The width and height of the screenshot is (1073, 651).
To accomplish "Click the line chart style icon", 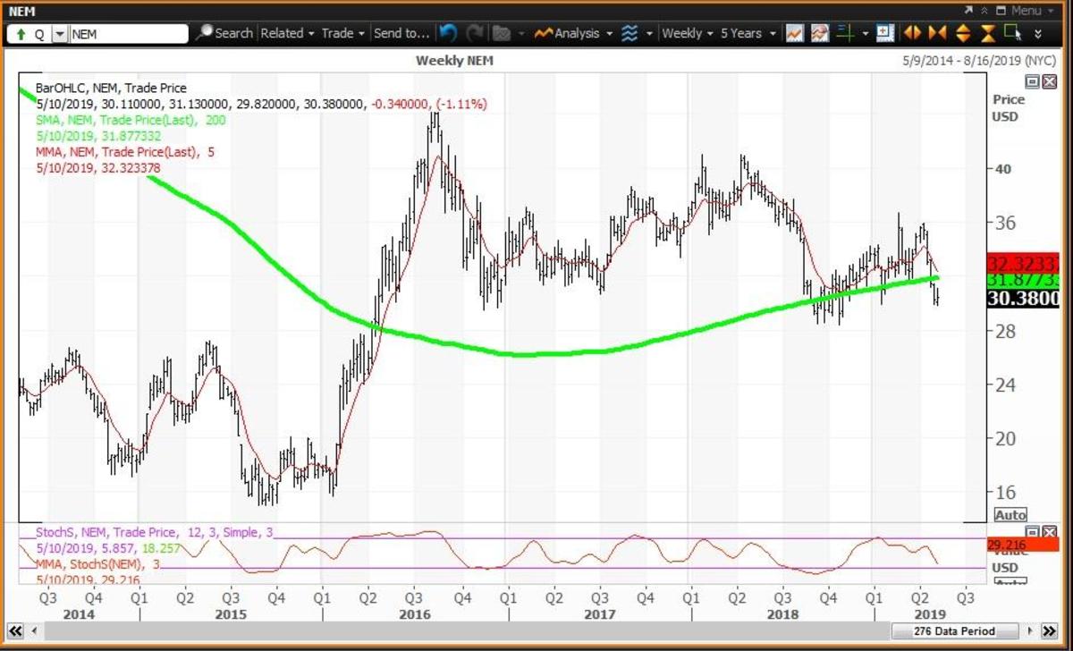I will tap(794, 33).
